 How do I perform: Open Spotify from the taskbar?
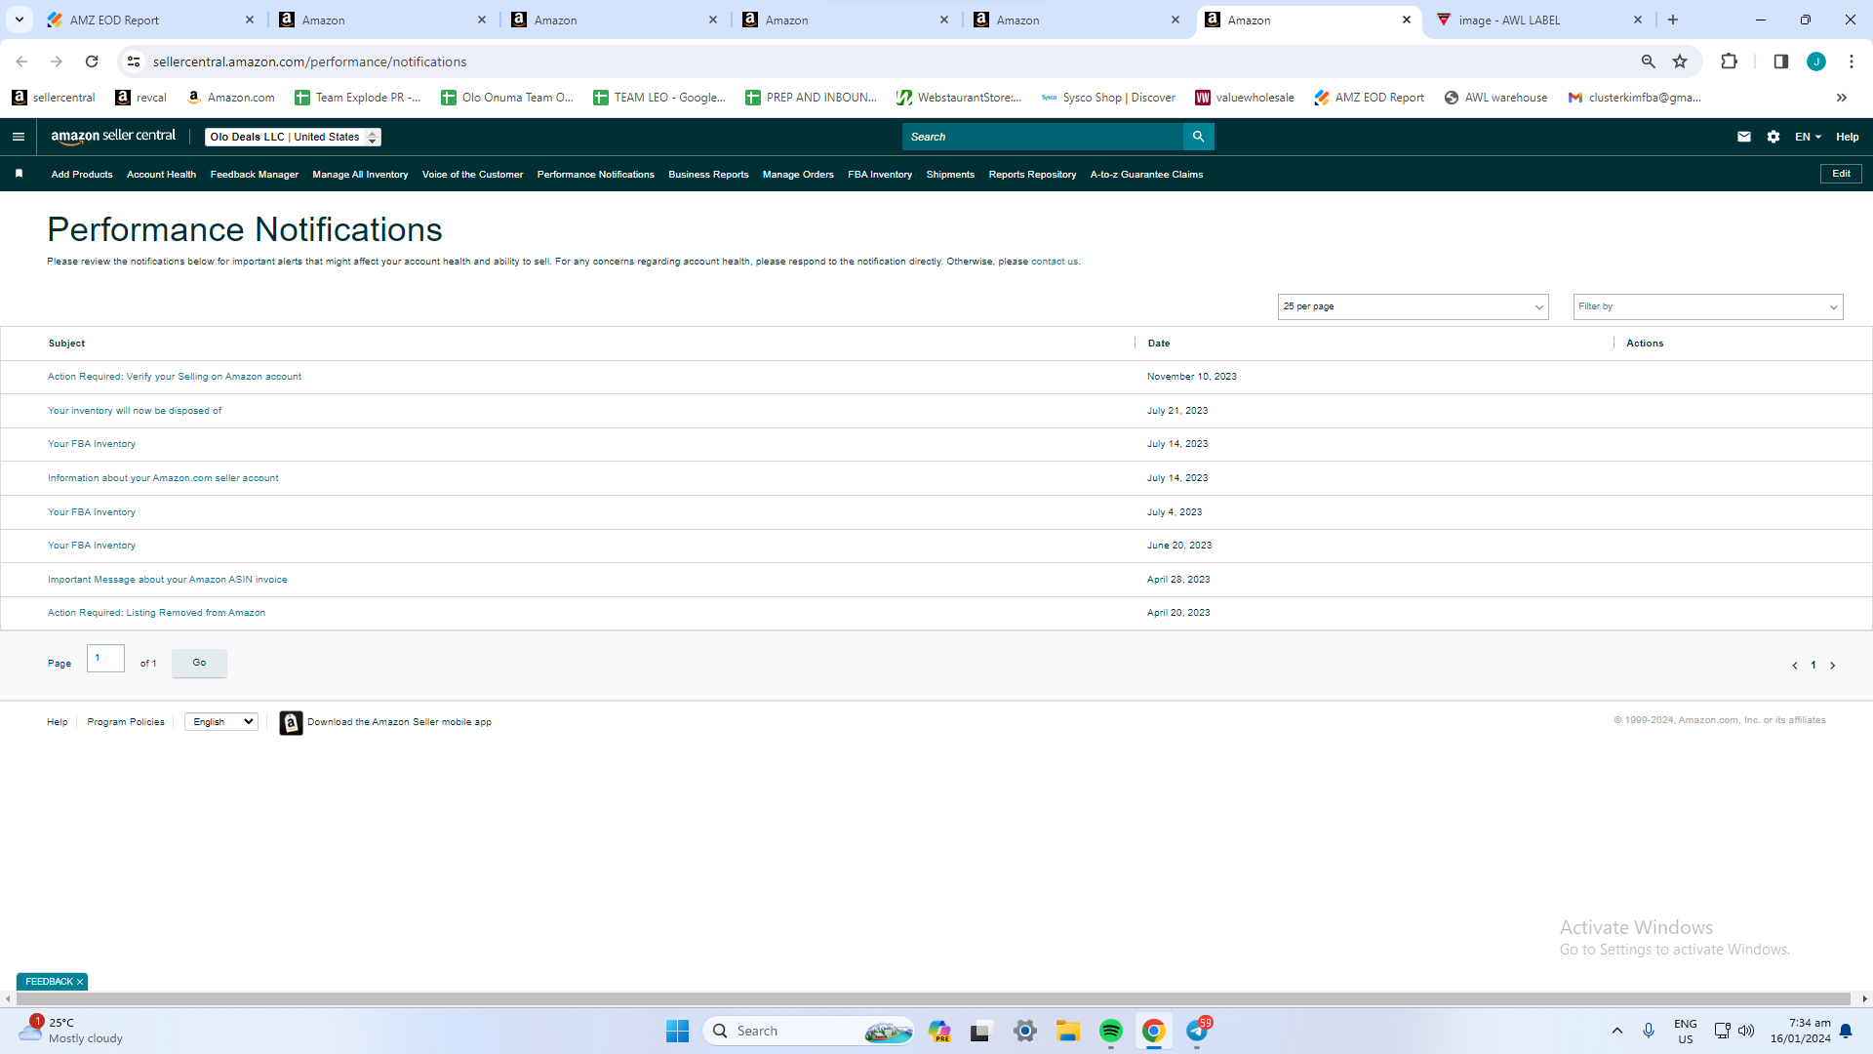pos(1111,1031)
